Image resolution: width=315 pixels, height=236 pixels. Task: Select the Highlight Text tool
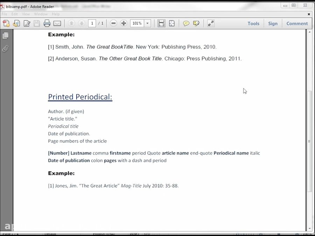(x=196, y=23)
